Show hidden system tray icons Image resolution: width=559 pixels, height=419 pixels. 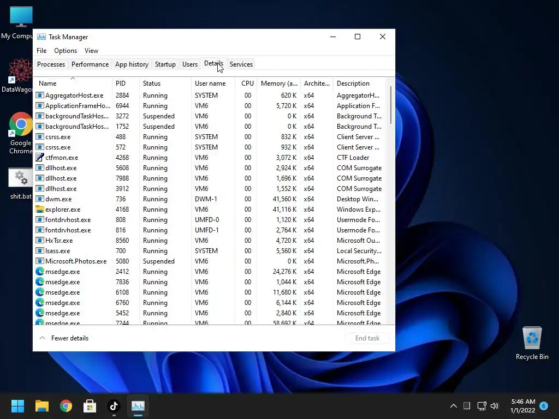pos(454,406)
